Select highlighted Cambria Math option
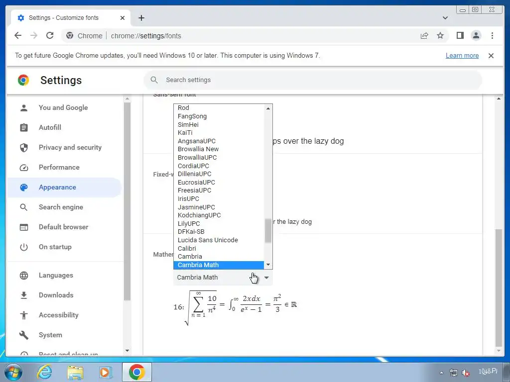This screenshot has width=510, height=382. point(219,265)
